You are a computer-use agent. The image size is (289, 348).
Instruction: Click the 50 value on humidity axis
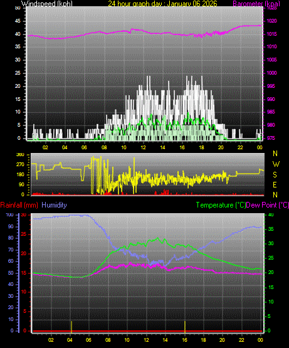[11, 273]
